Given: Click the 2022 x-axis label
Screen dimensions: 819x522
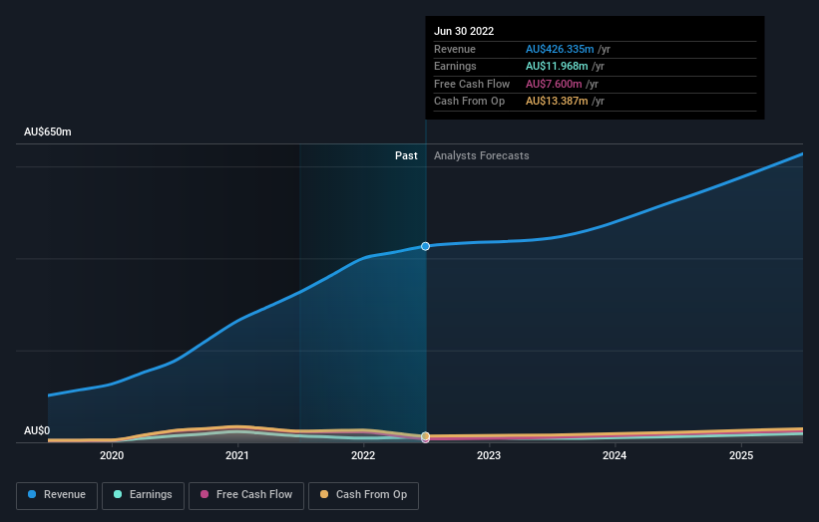Looking at the screenshot, I should 363,455.
